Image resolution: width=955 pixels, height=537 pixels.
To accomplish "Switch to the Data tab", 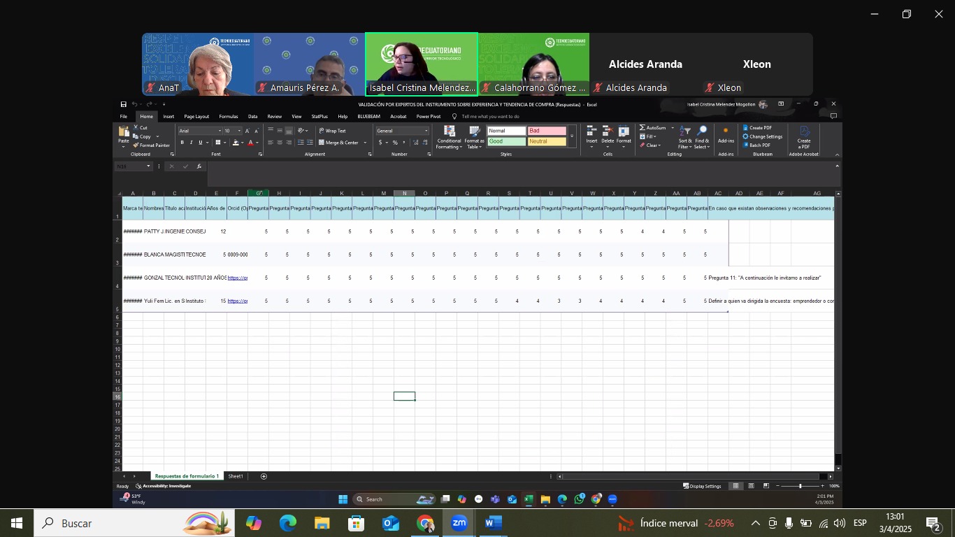I will [x=252, y=117].
